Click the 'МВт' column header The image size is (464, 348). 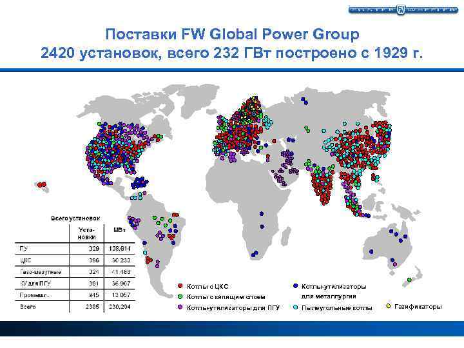119,230
